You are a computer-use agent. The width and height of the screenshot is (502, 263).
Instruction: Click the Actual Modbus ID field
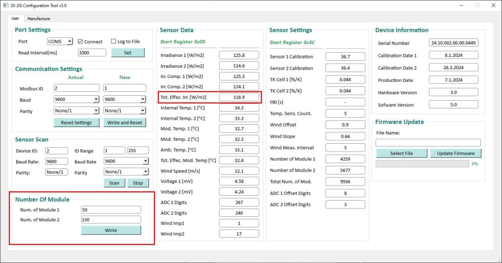pyautogui.click(x=76, y=88)
